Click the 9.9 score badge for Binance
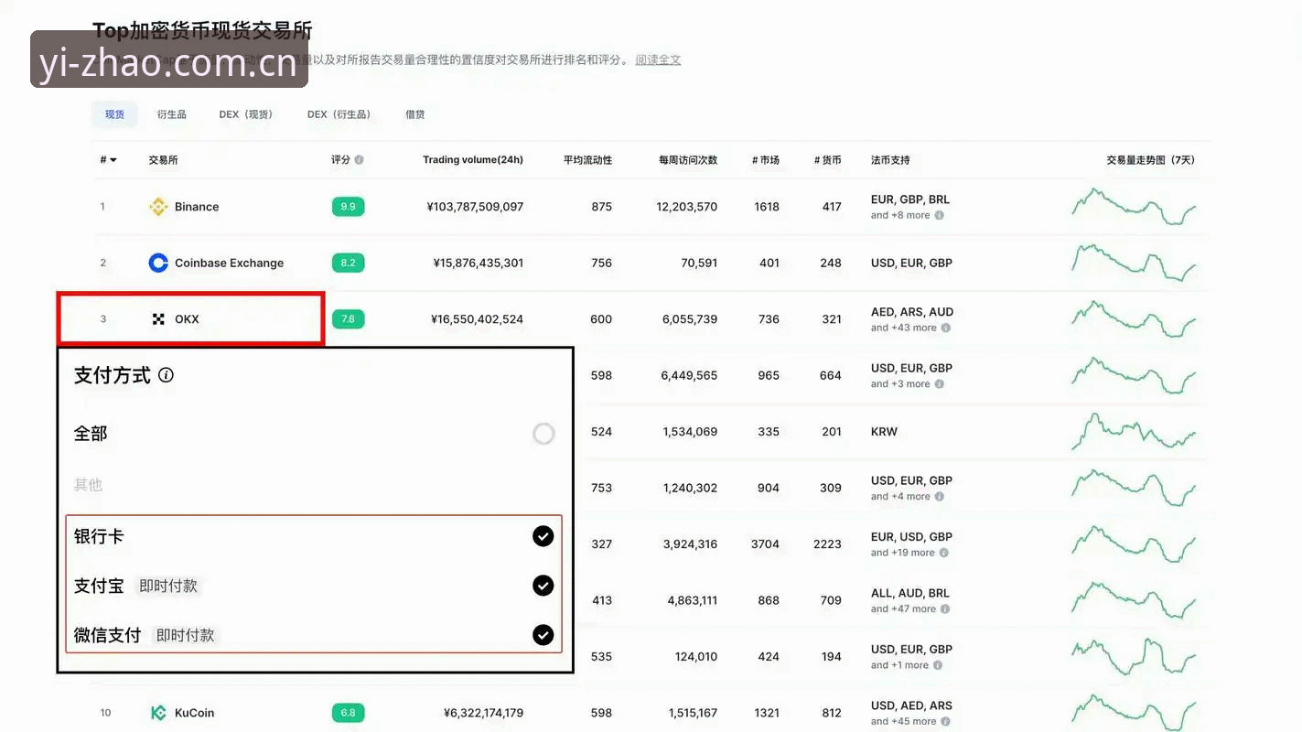The image size is (1302, 732). coord(348,207)
